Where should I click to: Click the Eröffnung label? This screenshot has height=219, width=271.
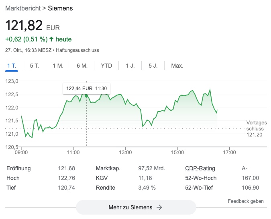(x=18, y=168)
